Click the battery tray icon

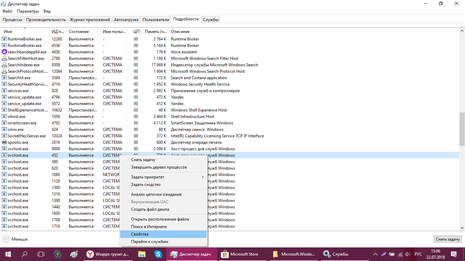tap(392, 254)
